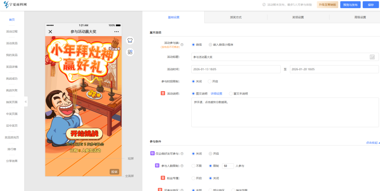Select 中奖页面 in the left sidebar
Screen dimensions: 380x191
point(12,114)
